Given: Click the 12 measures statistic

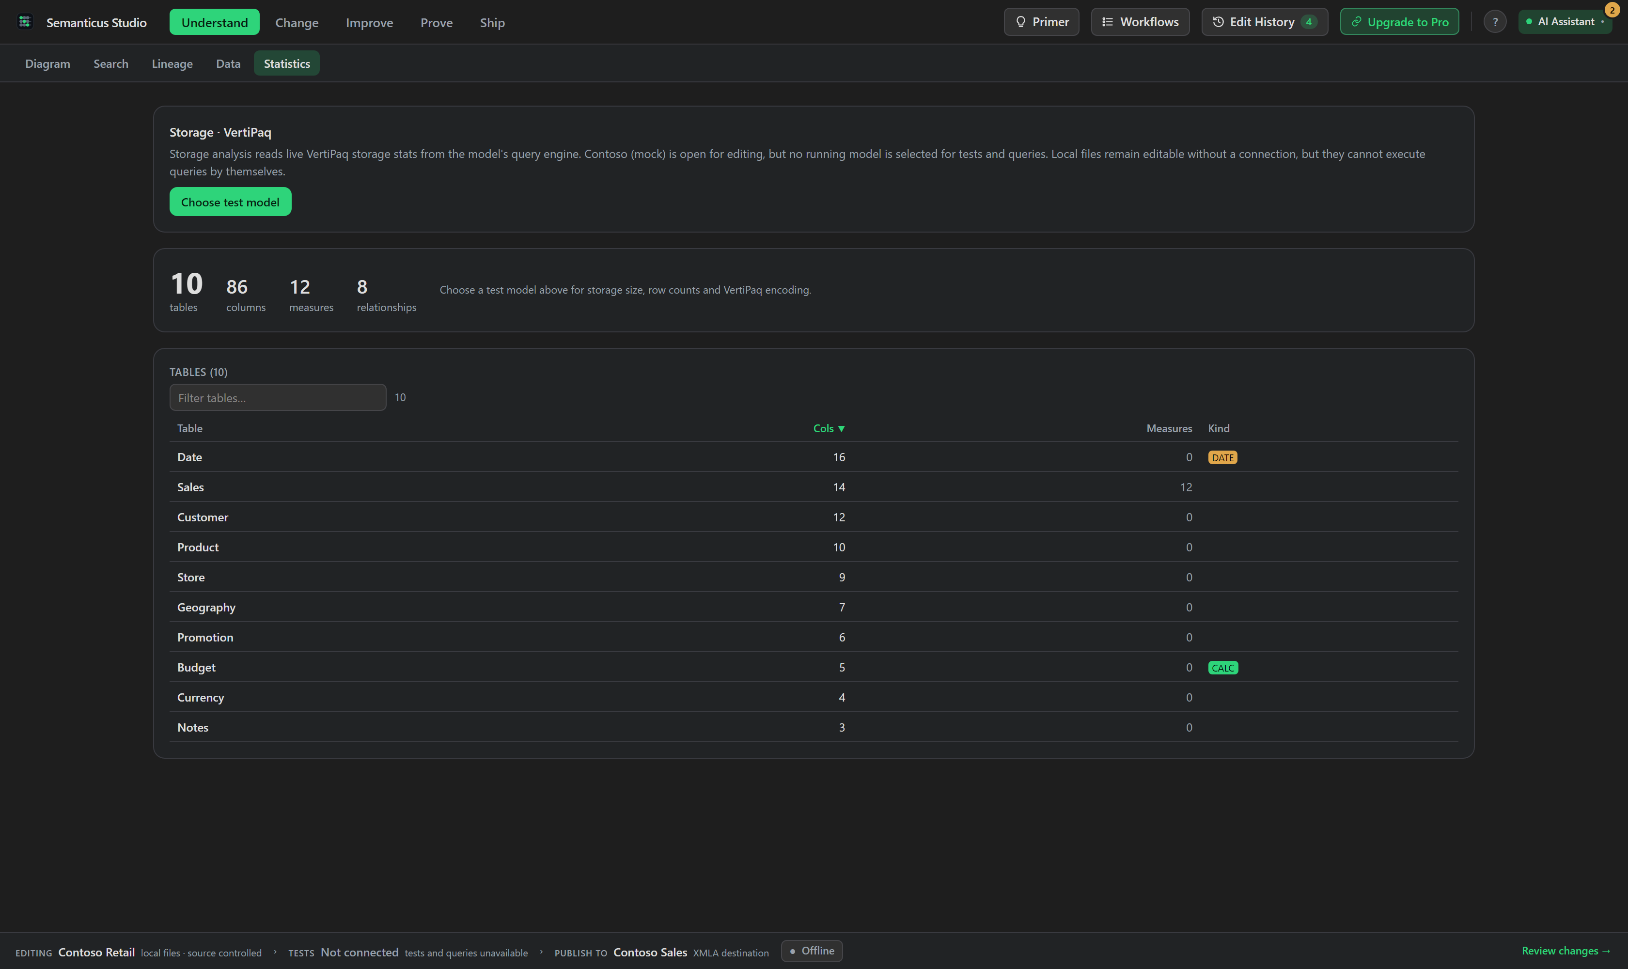Looking at the screenshot, I should [x=311, y=295].
